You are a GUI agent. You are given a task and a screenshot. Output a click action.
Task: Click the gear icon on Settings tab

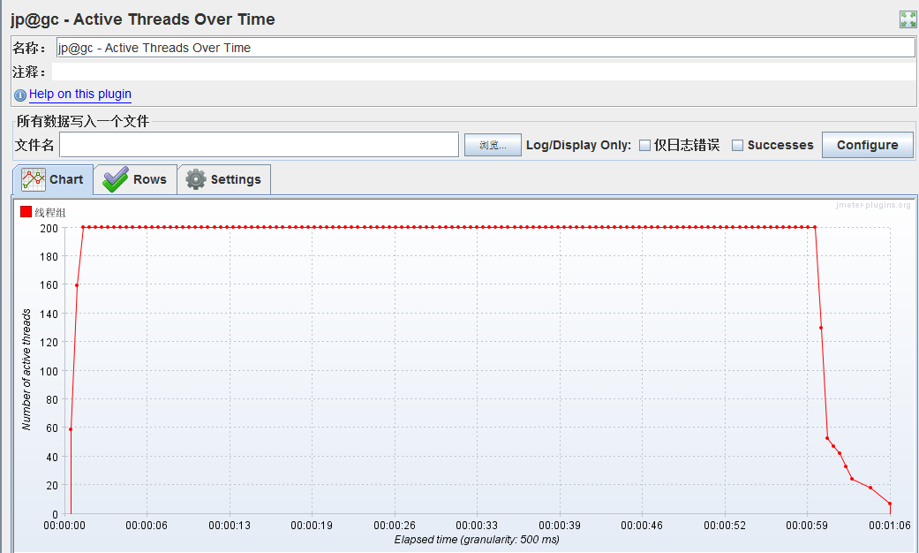pyautogui.click(x=196, y=179)
